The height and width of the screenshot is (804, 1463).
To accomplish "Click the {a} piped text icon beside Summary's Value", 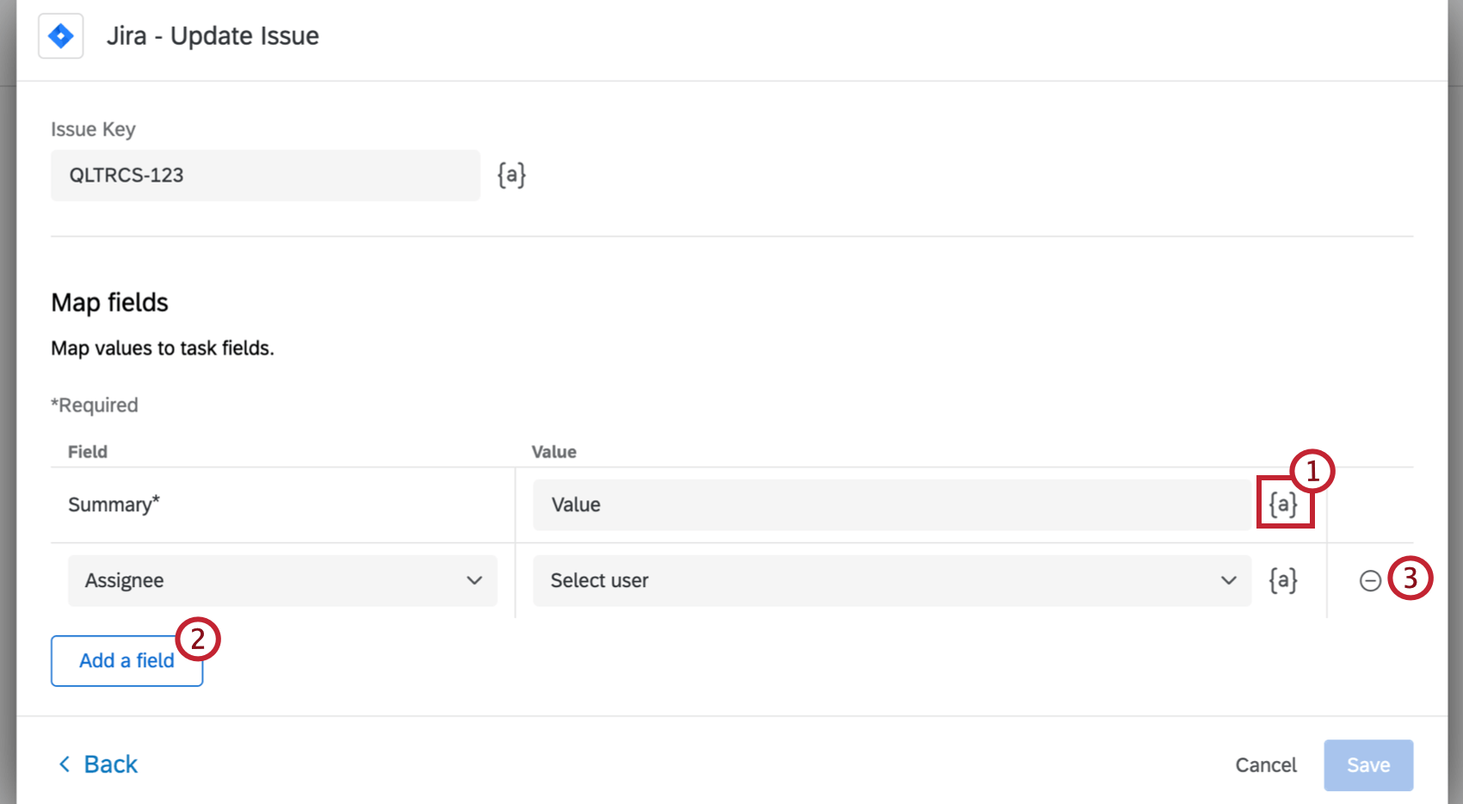I will point(1283,504).
